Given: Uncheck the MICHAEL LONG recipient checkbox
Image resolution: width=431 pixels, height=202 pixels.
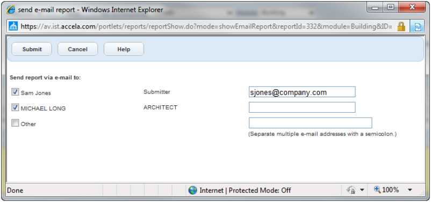Looking at the screenshot, I should click(15, 107).
